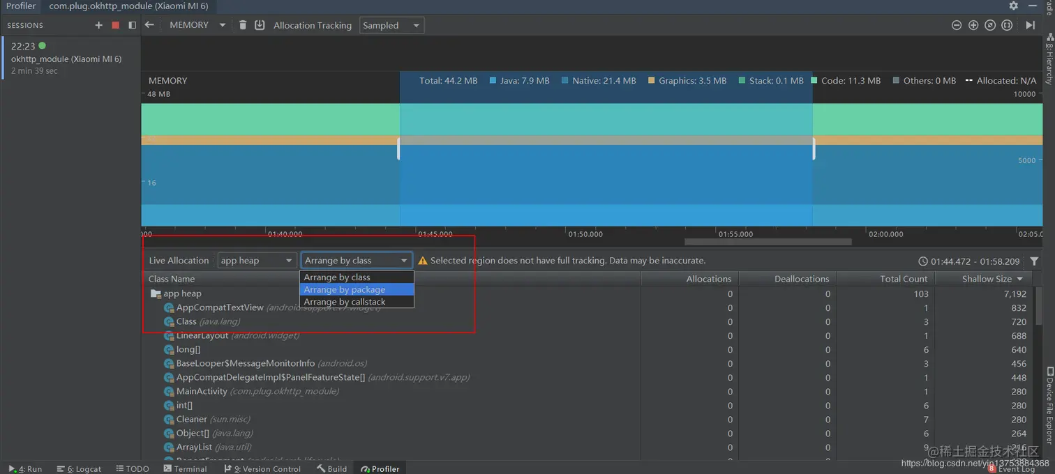Image resolution: width=1055 pixels, height=474 pixels.
Task: Collapse the Arrange by class combo box
Action: coord(357,260)
